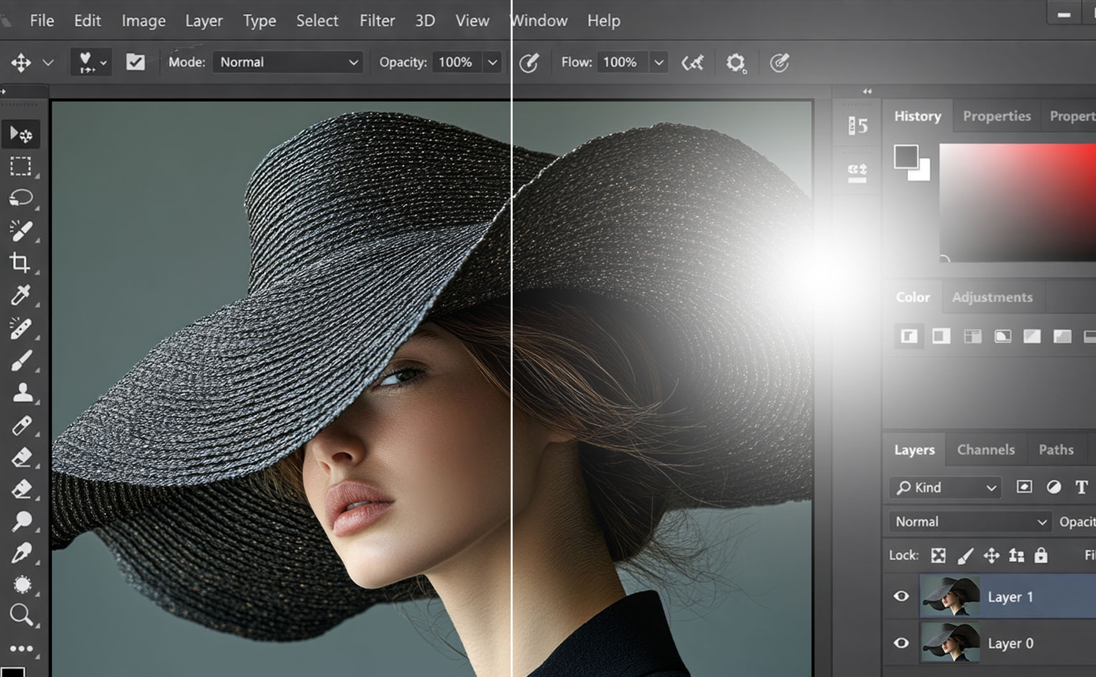Open the layer Kind filter dropdown

[x=946, y=488]
